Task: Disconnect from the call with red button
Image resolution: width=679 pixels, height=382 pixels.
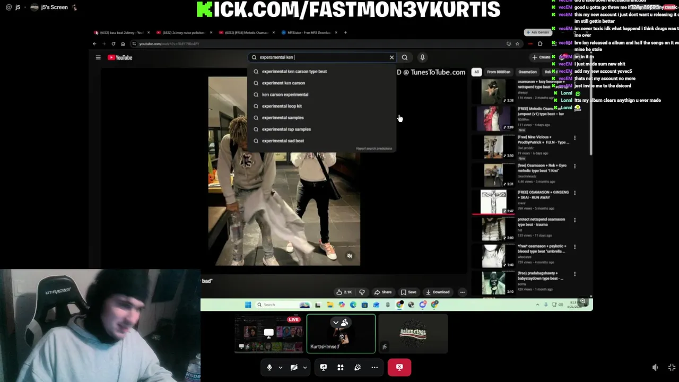Action: point(399,367)
